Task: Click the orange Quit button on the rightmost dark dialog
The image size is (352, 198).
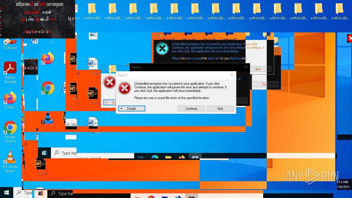Action: coord(265,84)
